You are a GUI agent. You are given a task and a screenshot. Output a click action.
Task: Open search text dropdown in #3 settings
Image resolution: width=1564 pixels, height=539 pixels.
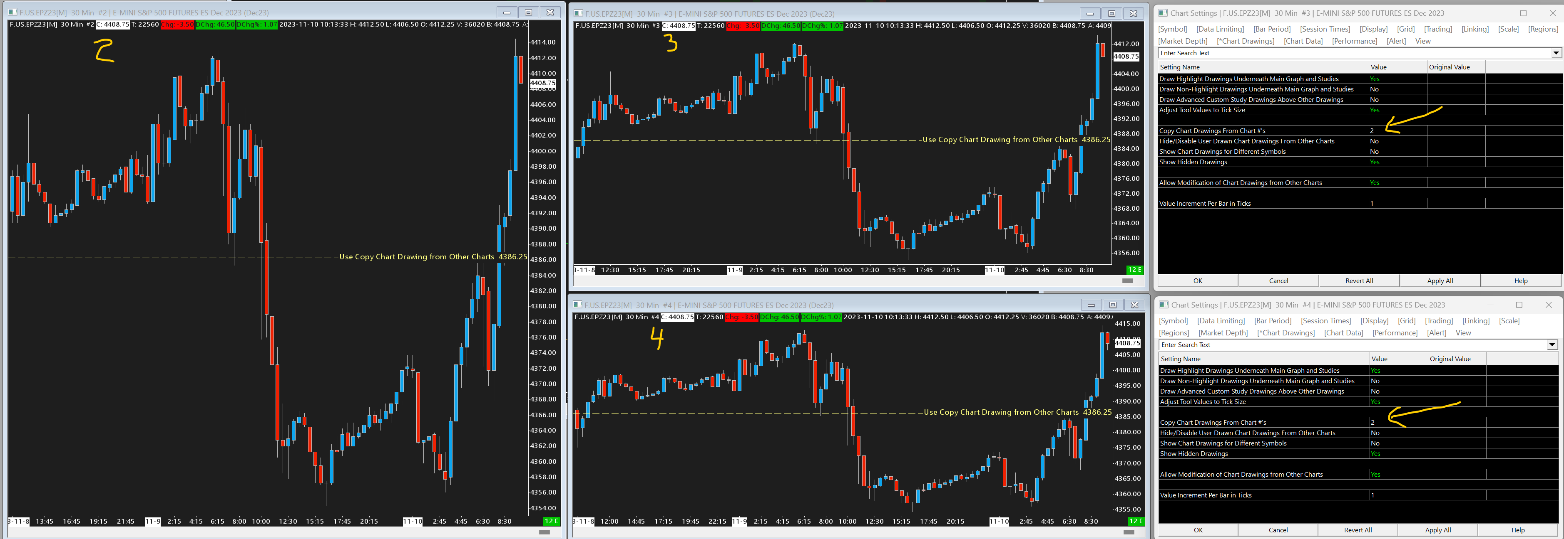pyautogui.click(x=1556, y=53)
